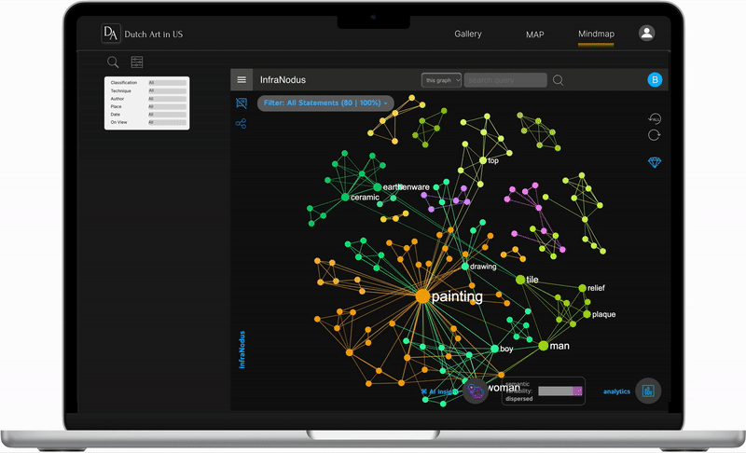Click the refresh graph circular arrow

pos(655,135)
